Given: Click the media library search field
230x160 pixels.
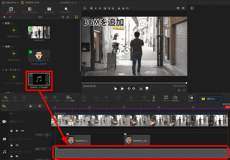Looking at the screenshot, I should [x=47, y=17].
